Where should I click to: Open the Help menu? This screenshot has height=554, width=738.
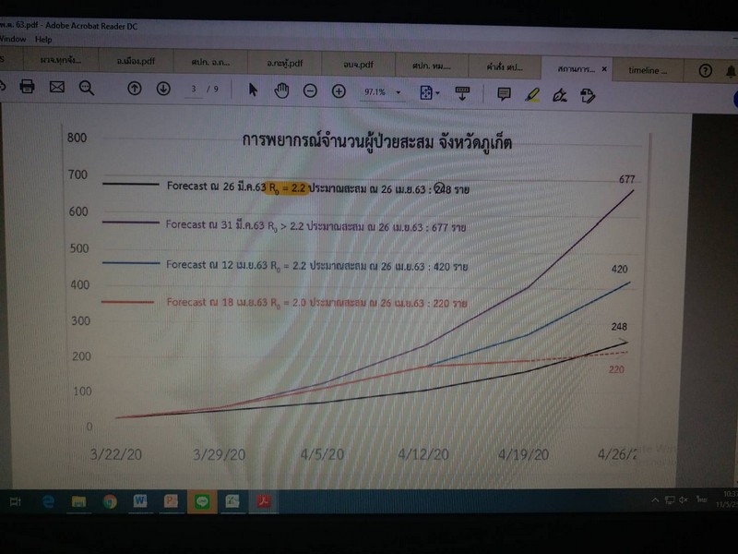[43, 40]
